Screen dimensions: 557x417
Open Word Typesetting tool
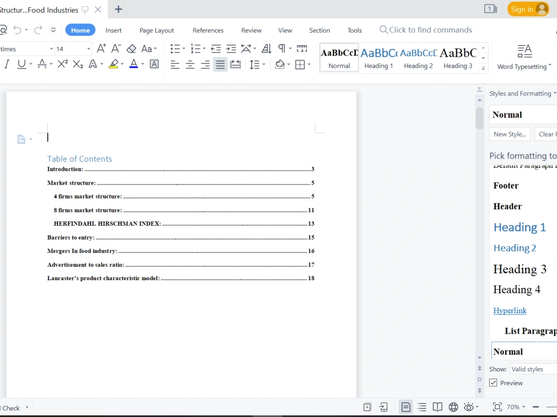point(524,57)
